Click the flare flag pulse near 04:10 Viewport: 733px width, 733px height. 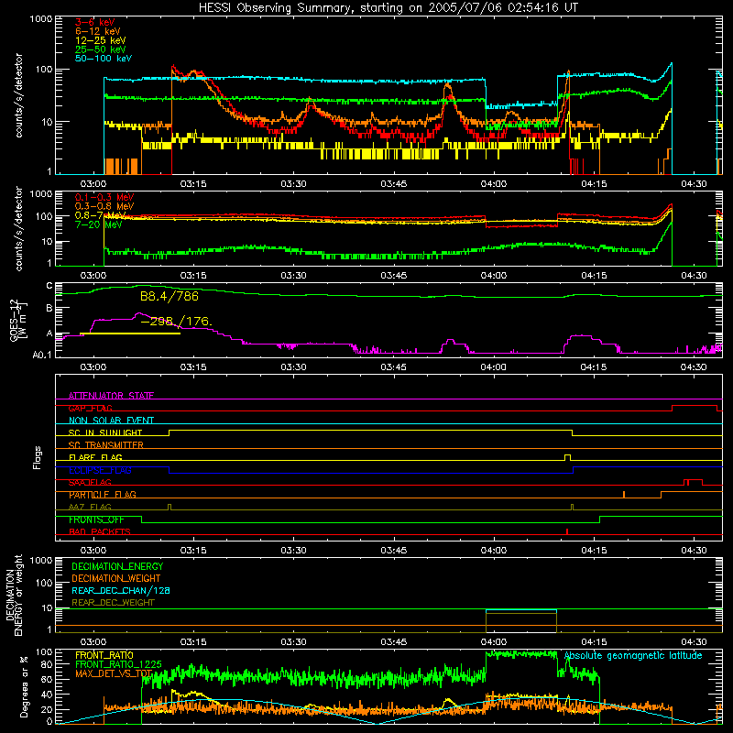tap(567, 457)
